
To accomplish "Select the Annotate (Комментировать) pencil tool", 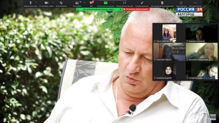I will [142, 3].
